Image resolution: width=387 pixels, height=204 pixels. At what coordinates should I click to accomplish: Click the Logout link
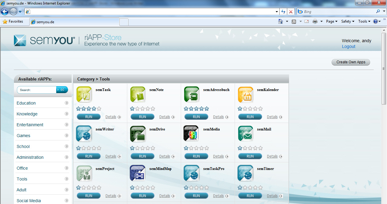click(x=348, y=46)
